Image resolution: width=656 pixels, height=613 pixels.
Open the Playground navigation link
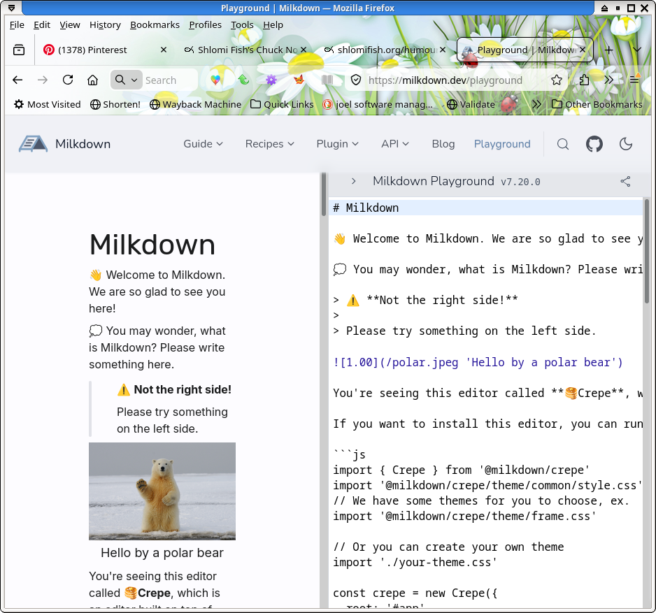coord(502,144)
